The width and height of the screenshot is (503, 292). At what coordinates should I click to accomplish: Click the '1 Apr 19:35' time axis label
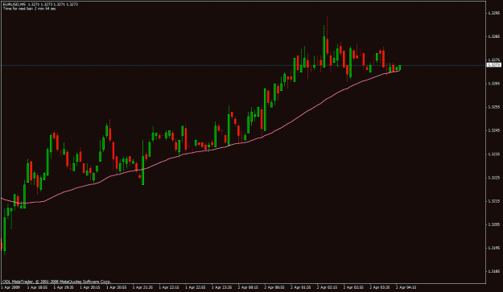[64, 287]
